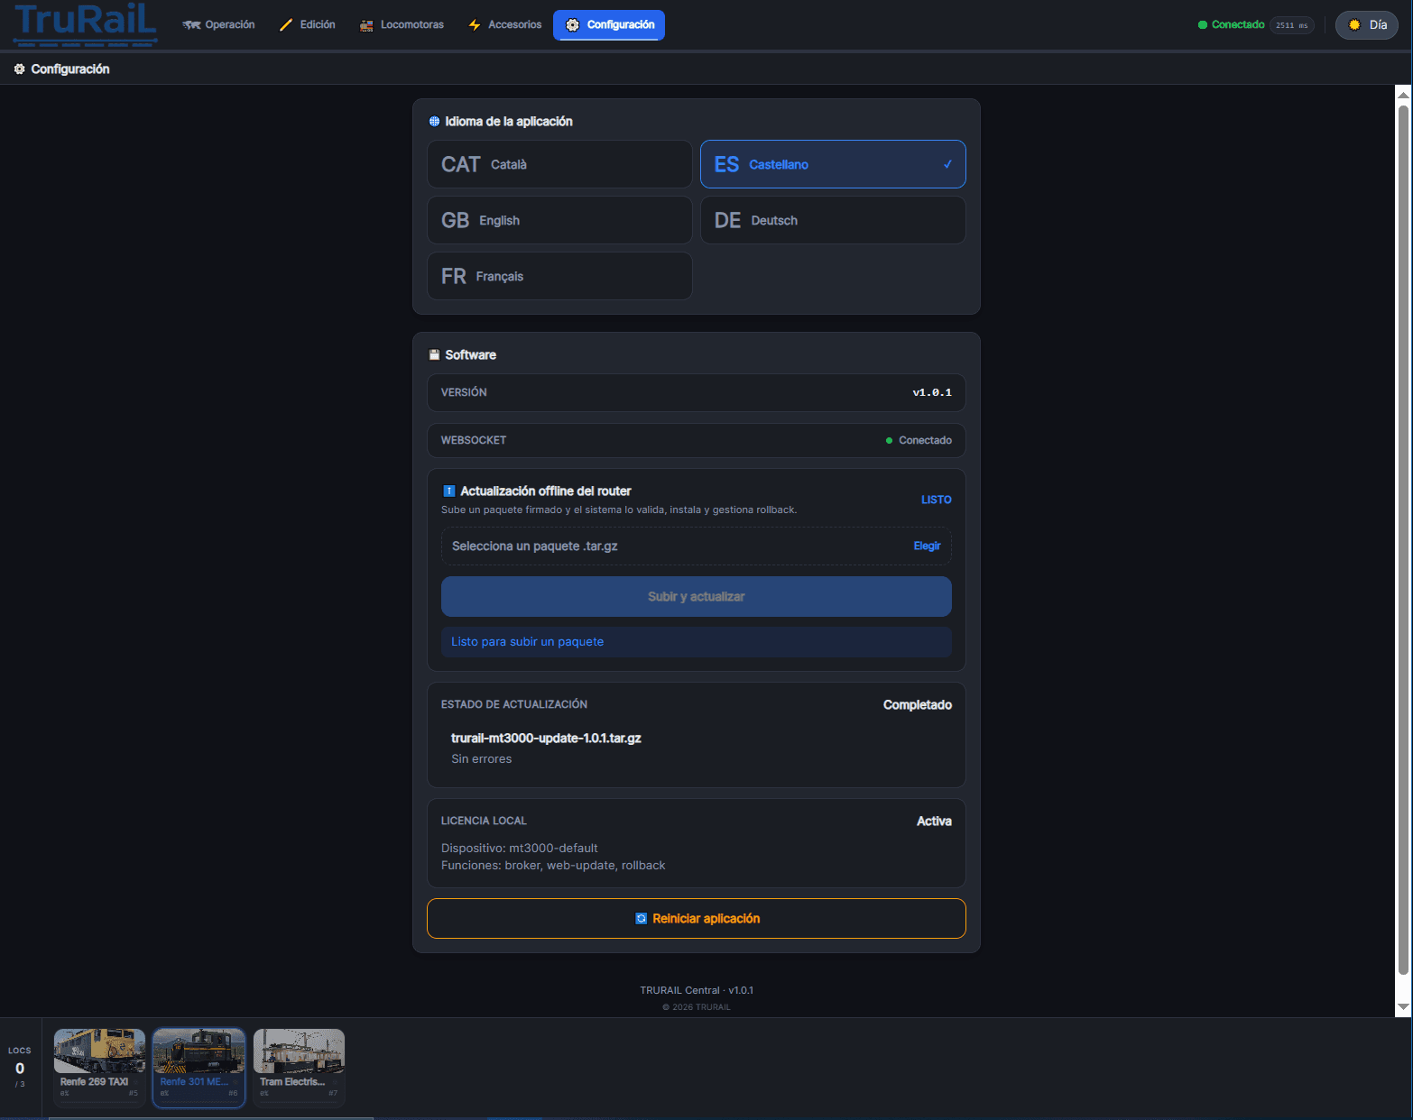1413x1120 pixels.
Task: Click the Subir y actualizar button
Action: tap(697, 597)
